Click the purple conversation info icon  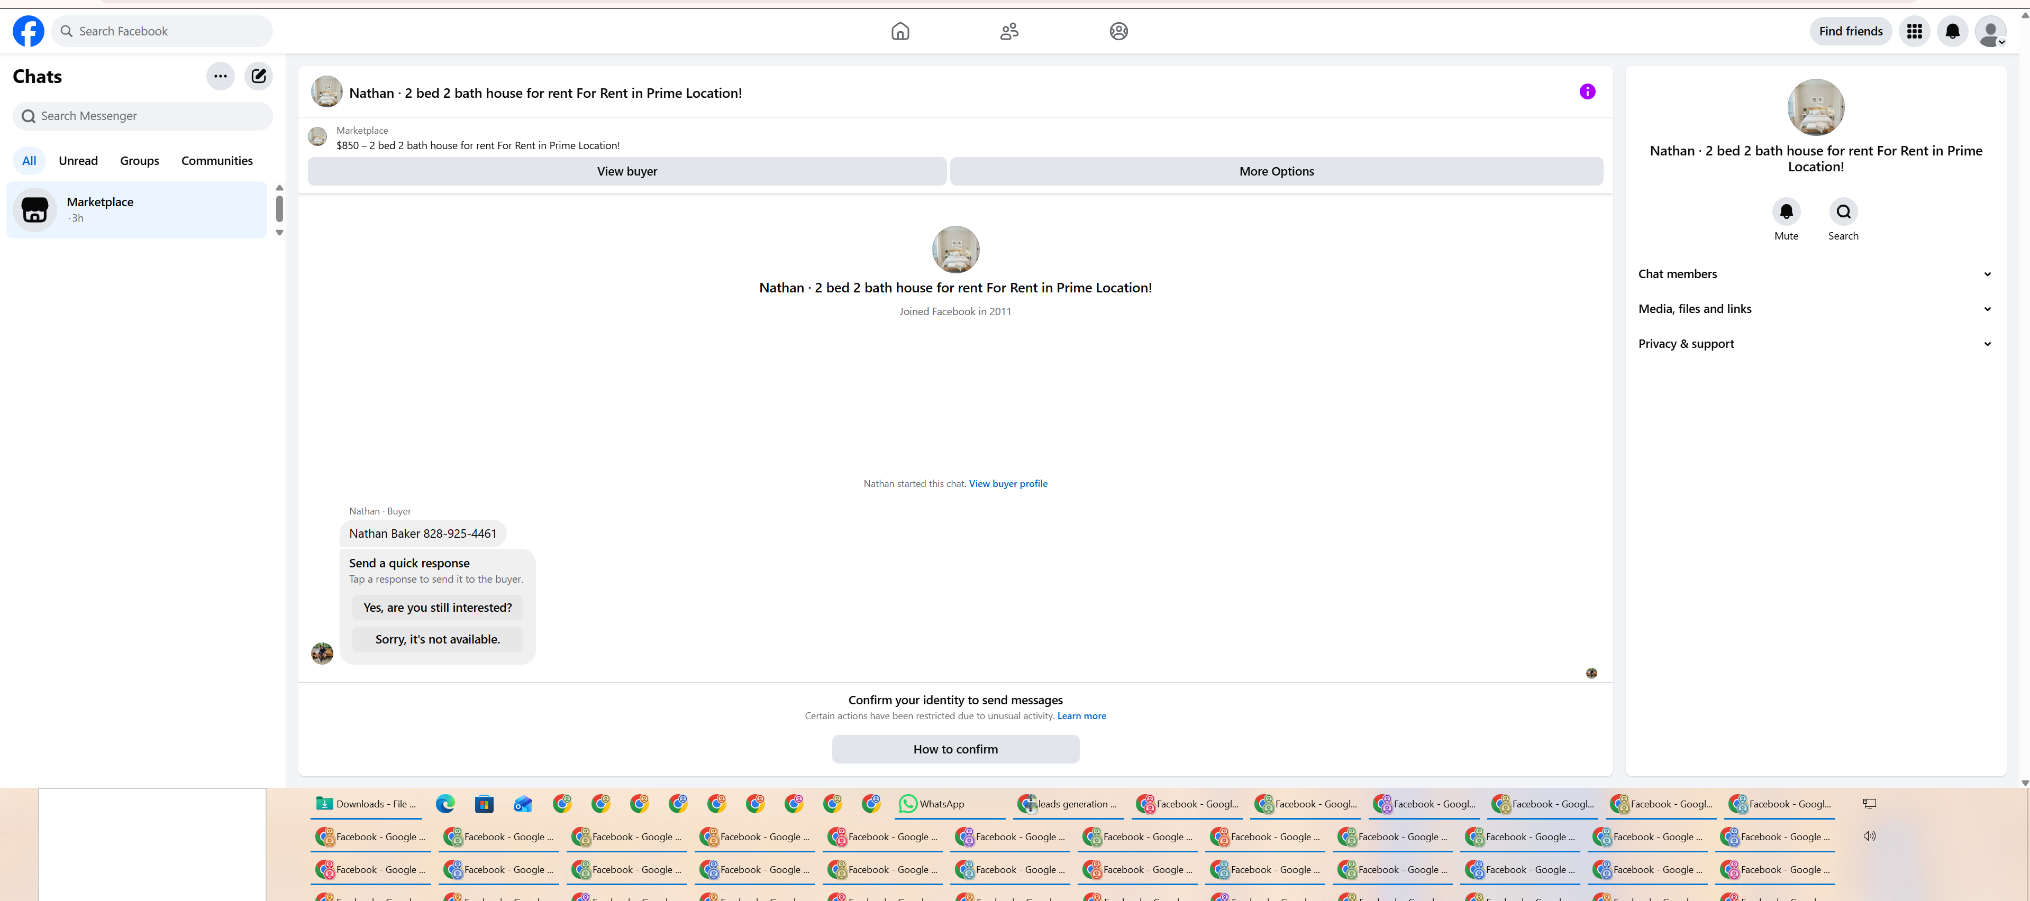(1587, 92)
